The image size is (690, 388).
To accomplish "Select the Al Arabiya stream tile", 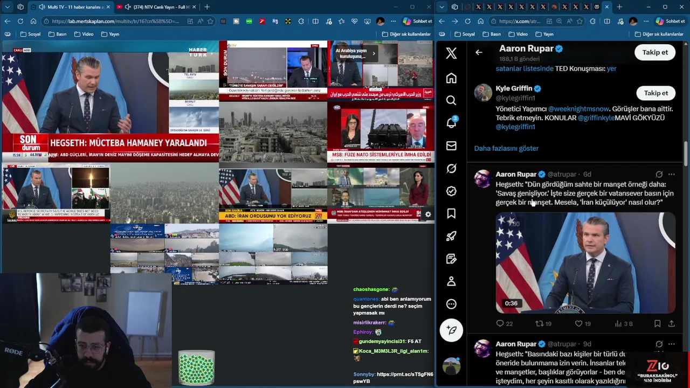I will pyautogui.click(x=381, y=71).
